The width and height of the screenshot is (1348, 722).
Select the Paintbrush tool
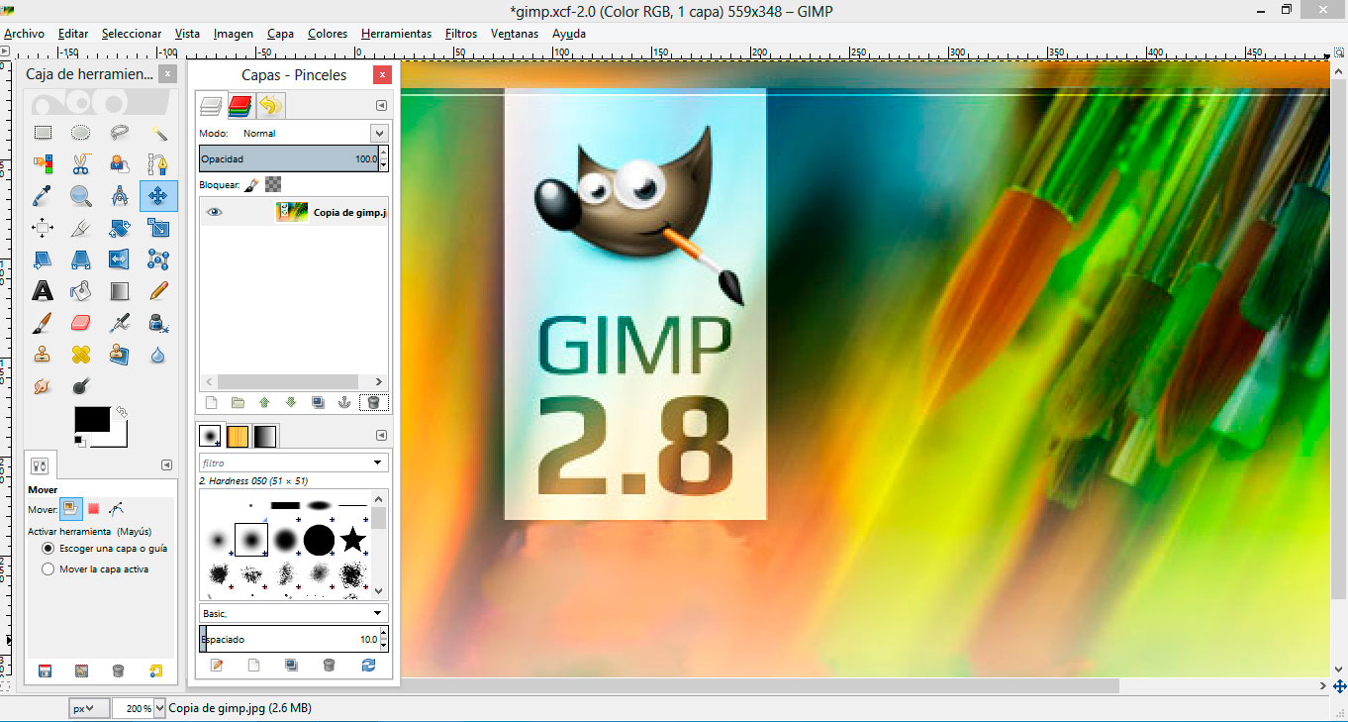(43, 323)
